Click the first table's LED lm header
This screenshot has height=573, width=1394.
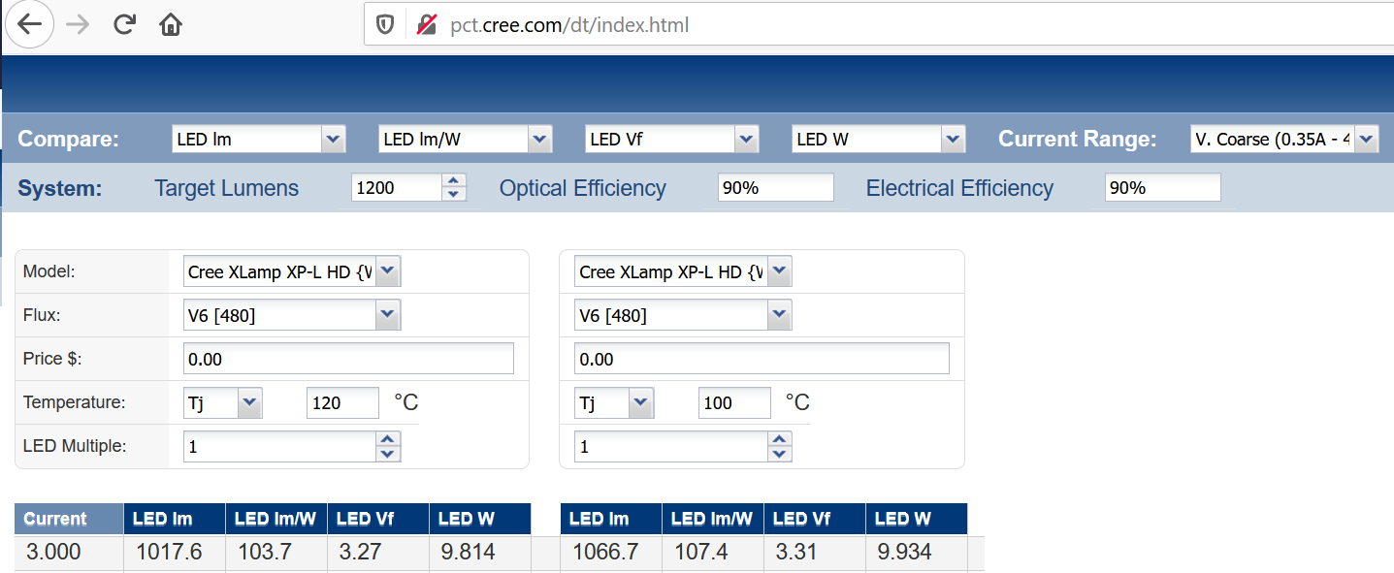175,519
